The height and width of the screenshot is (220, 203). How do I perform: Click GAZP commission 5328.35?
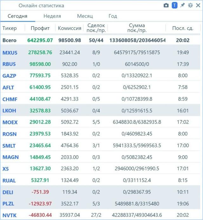click(x=70, y=75)
